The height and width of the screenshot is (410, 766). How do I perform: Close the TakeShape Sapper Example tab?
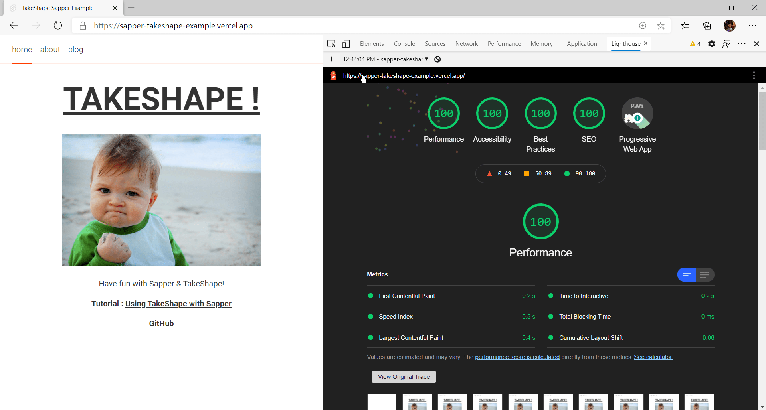point(115,8)
